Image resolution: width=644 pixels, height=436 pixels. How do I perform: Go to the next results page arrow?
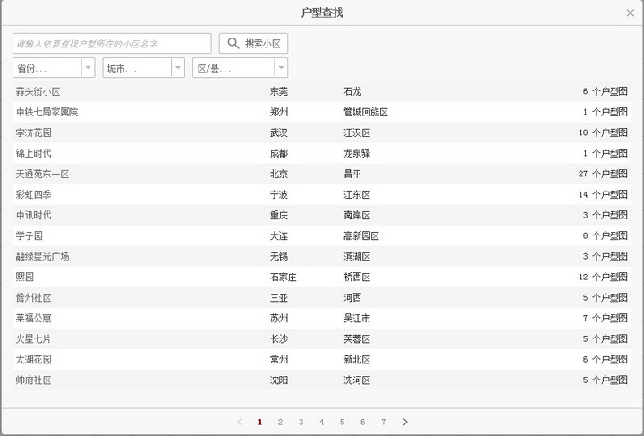coord(405,422)
